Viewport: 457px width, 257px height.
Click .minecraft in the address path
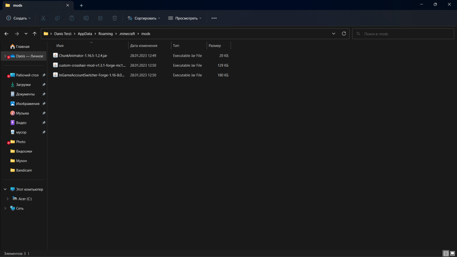[x=127, y=34]
